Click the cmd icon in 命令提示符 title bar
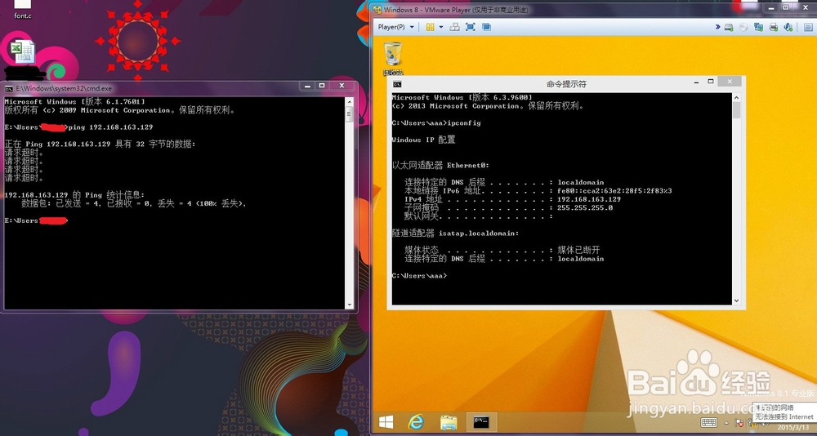817x436 pixels. (397, 83)
